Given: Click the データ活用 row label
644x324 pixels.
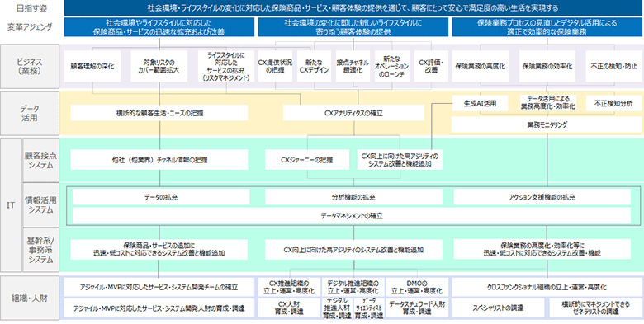Looking at the screenshot, I should (x=30, y=113).
